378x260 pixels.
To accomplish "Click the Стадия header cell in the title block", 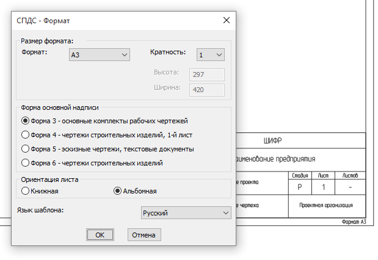I will point(300,175).
